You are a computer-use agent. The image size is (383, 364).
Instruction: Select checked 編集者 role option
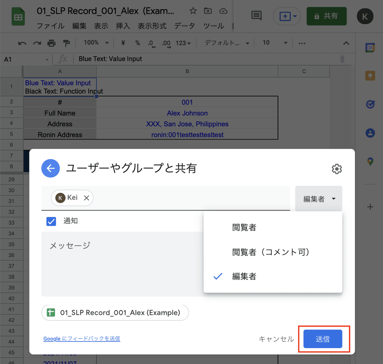tap(273, 276)
